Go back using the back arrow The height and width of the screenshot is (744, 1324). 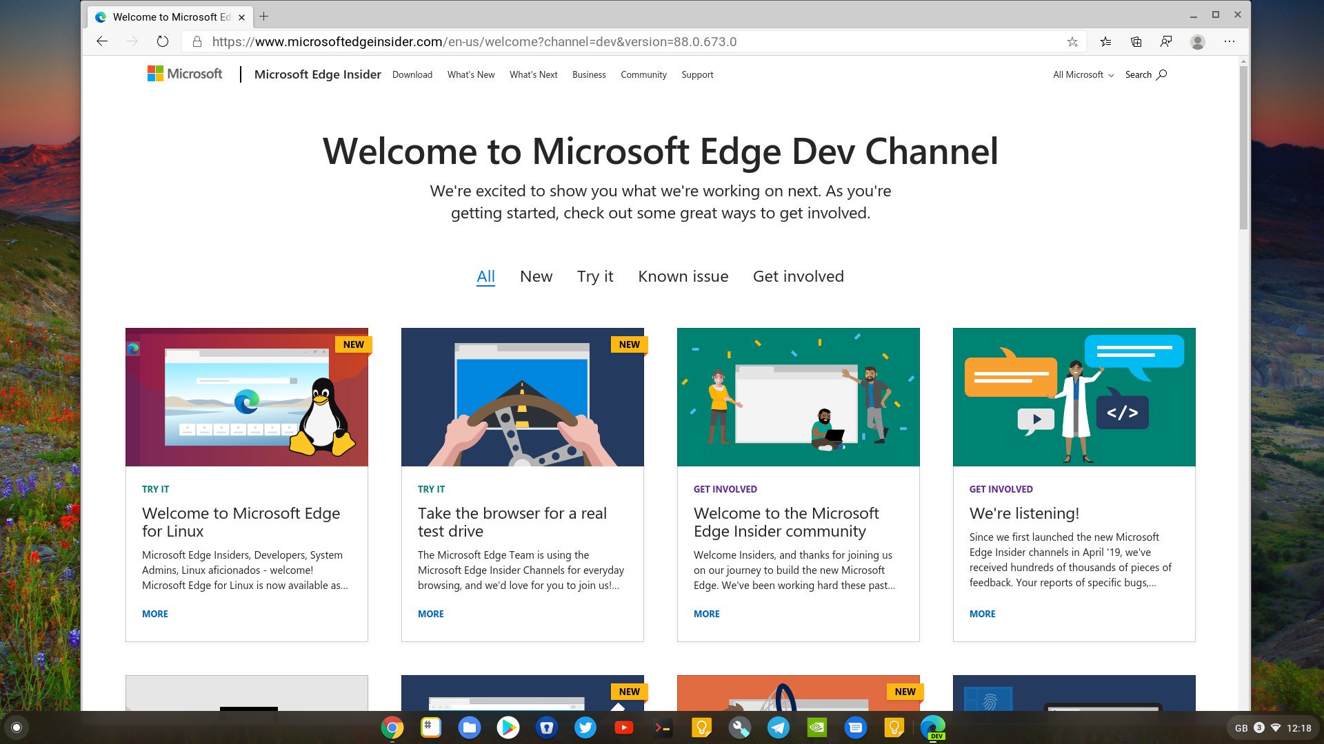101,41
